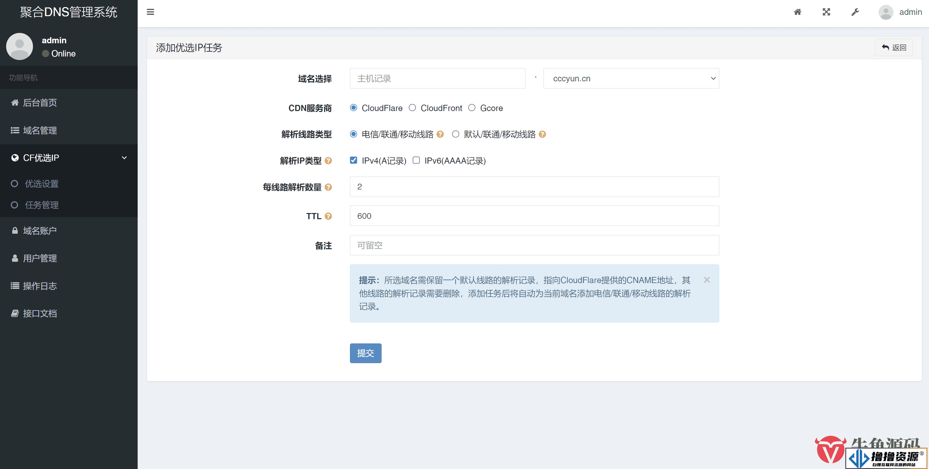929x469 pixels.
Task: Click the help icon beside TTL
Action: [328, 216]
